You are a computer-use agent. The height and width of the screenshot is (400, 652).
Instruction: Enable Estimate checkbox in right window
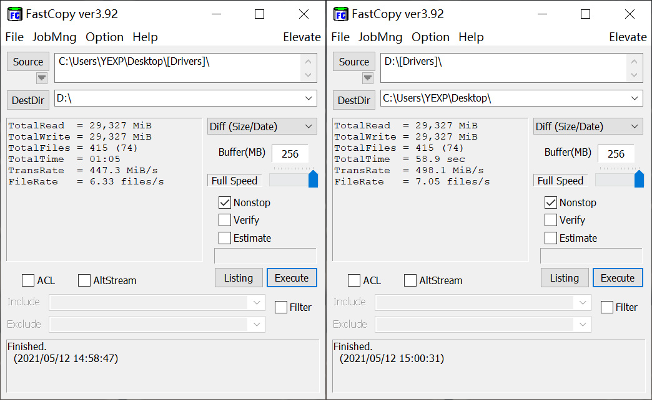tap(551, 238)
